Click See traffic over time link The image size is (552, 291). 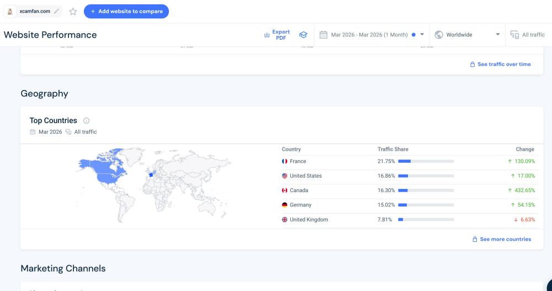(x=500, y=65)
